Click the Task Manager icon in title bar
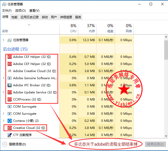Screen dimensions: 168x151 [x=4, y=4]
